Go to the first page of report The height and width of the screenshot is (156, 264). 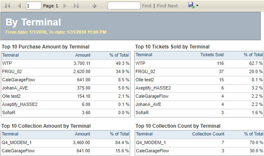7,6
